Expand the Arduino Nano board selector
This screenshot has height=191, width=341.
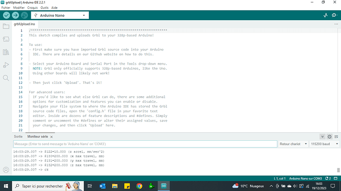60,15
